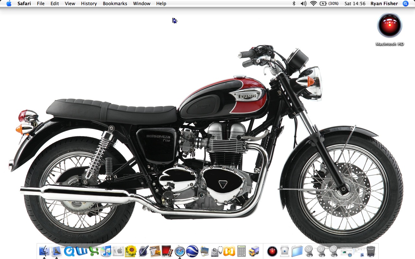Click the battery 30% indicator
The height and width of the screenshot is (259, 415).
[329, 4]
